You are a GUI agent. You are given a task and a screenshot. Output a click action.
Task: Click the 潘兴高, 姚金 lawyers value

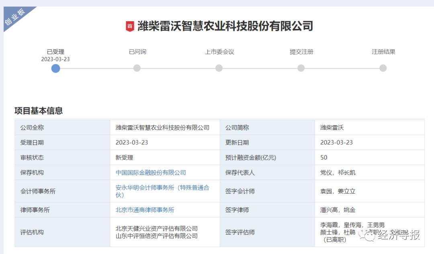tap(338, 210)
